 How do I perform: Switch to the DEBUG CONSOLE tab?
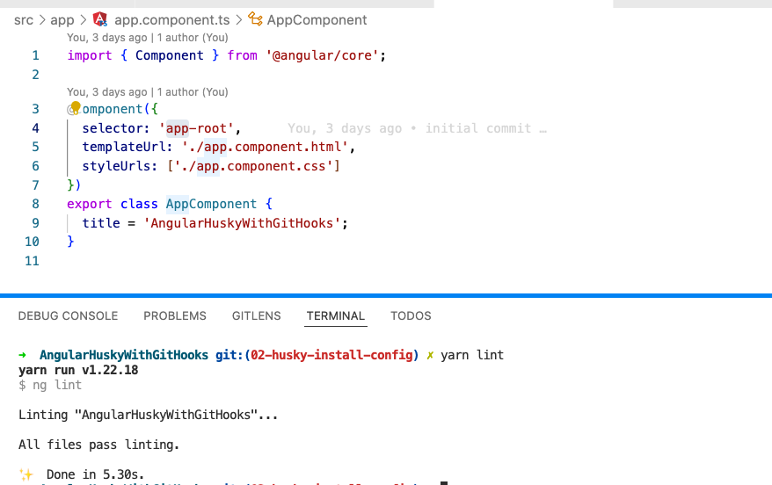coord(68,315)
